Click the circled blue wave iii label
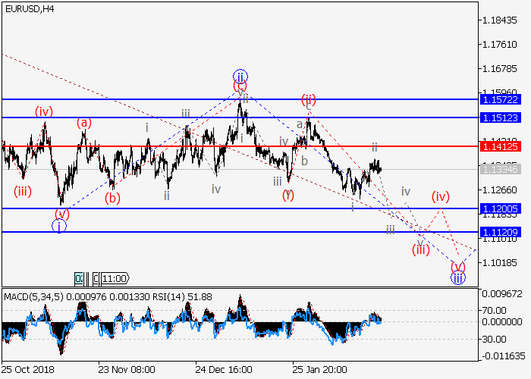 (x=457, y=278)
